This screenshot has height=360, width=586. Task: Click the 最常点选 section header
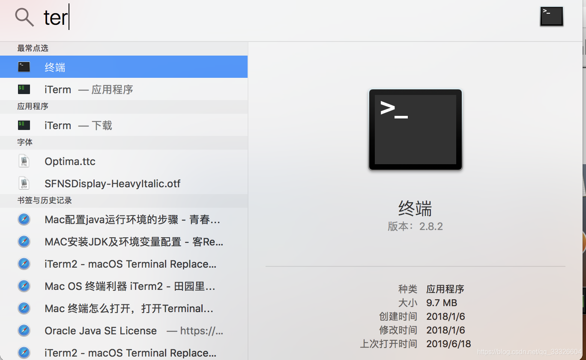[33, 48]
